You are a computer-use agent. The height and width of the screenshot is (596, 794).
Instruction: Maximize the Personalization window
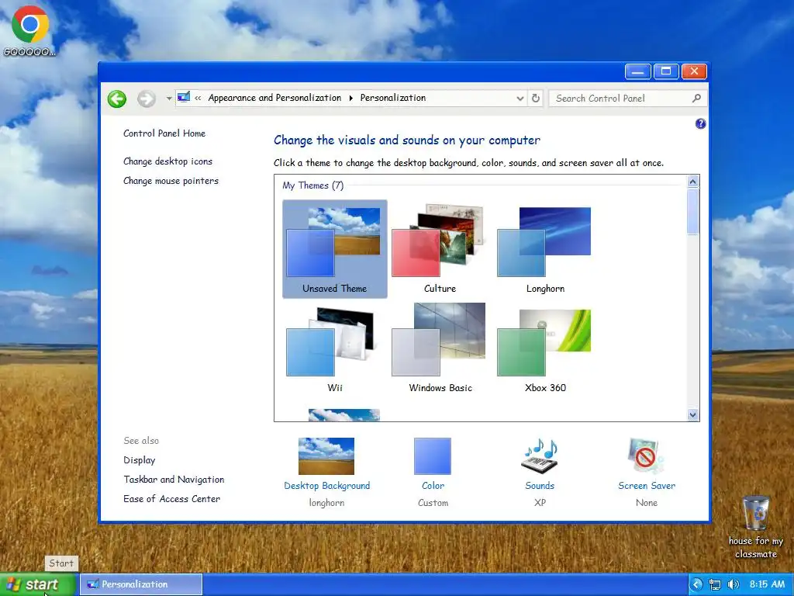click(666, 71)
